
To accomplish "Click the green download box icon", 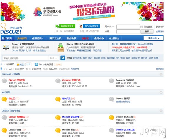I will tap(61, 48).
